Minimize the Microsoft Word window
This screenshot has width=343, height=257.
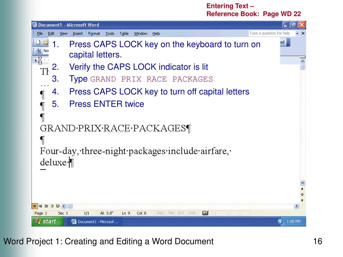click(x=285, y=25)
